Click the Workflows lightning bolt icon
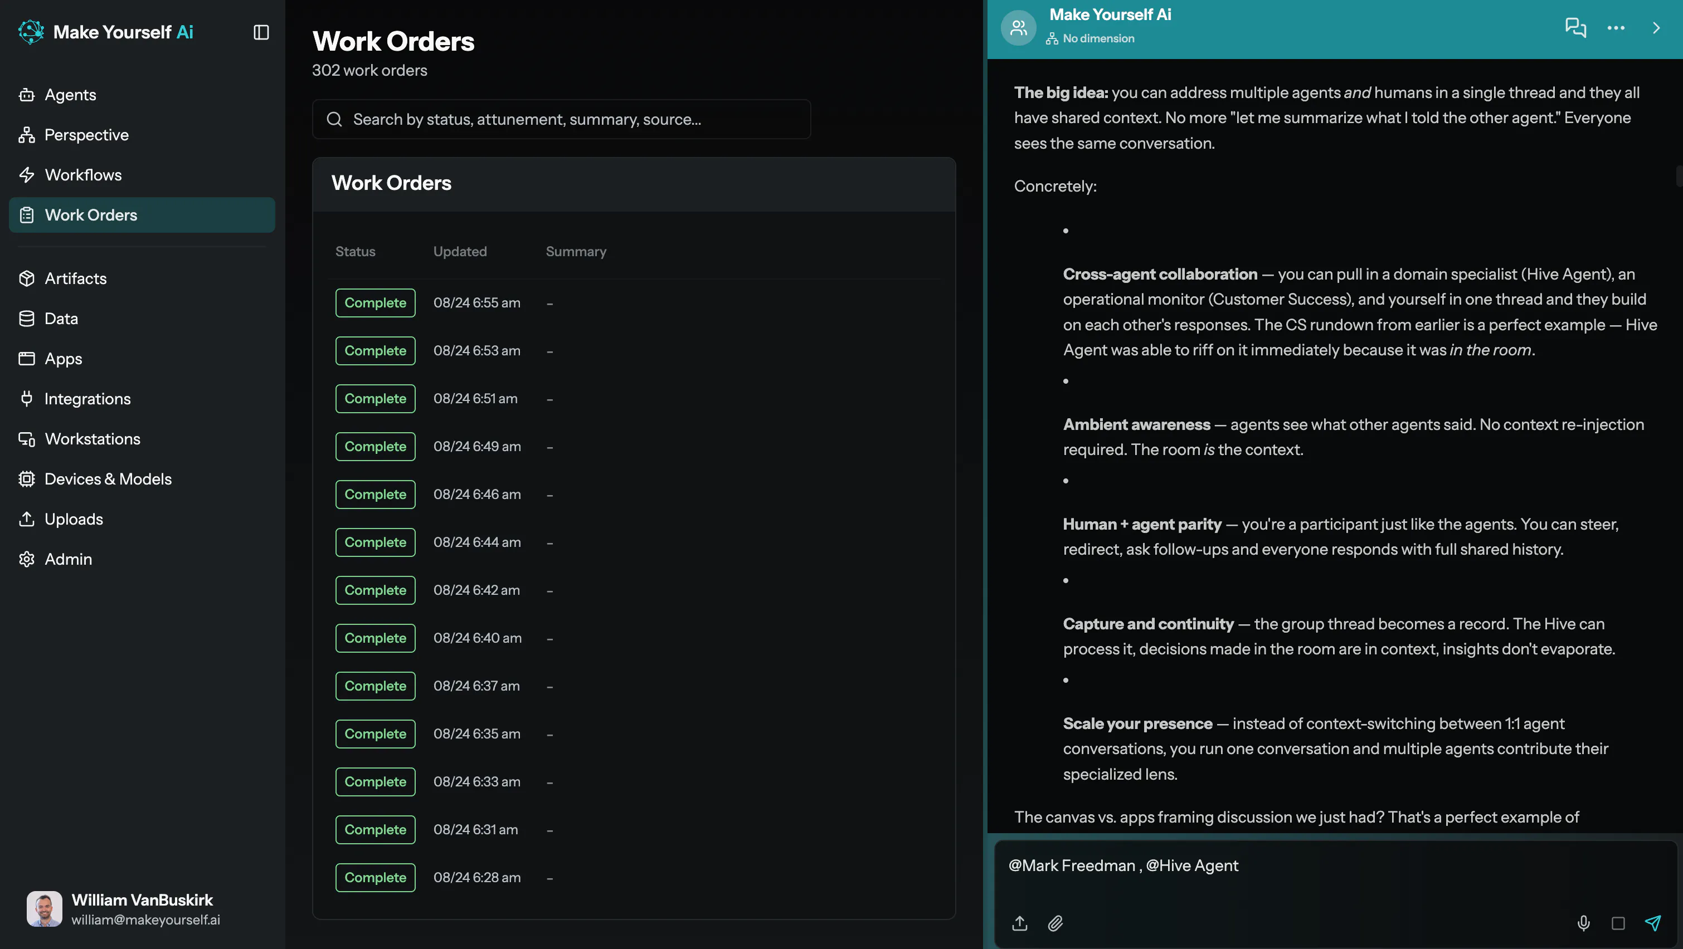 click(x=27, y=174)
